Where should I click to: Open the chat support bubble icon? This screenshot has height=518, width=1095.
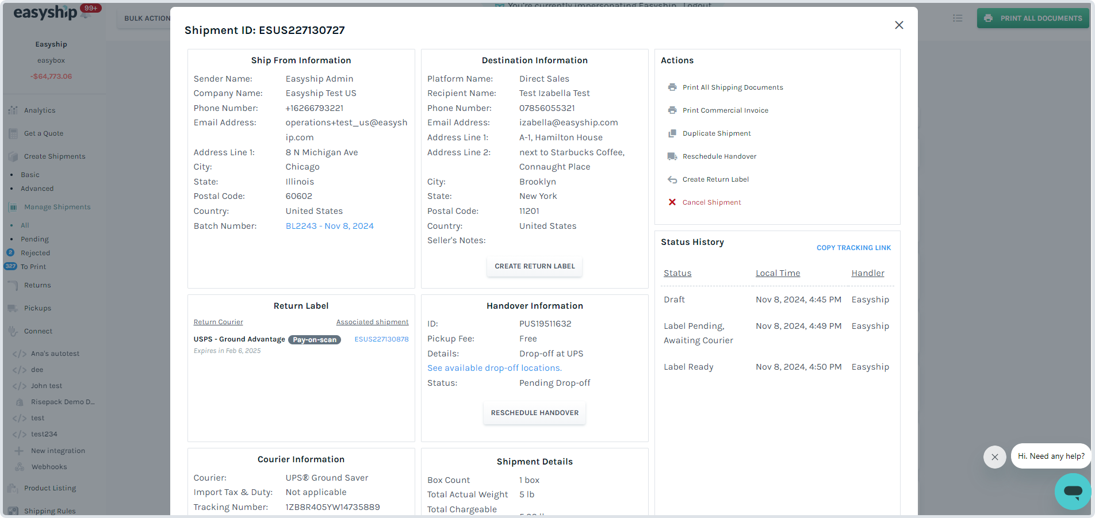(x=1073, y=491)
